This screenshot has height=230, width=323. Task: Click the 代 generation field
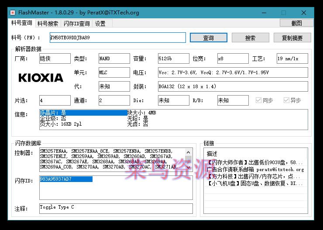click(x=114, y=86)
